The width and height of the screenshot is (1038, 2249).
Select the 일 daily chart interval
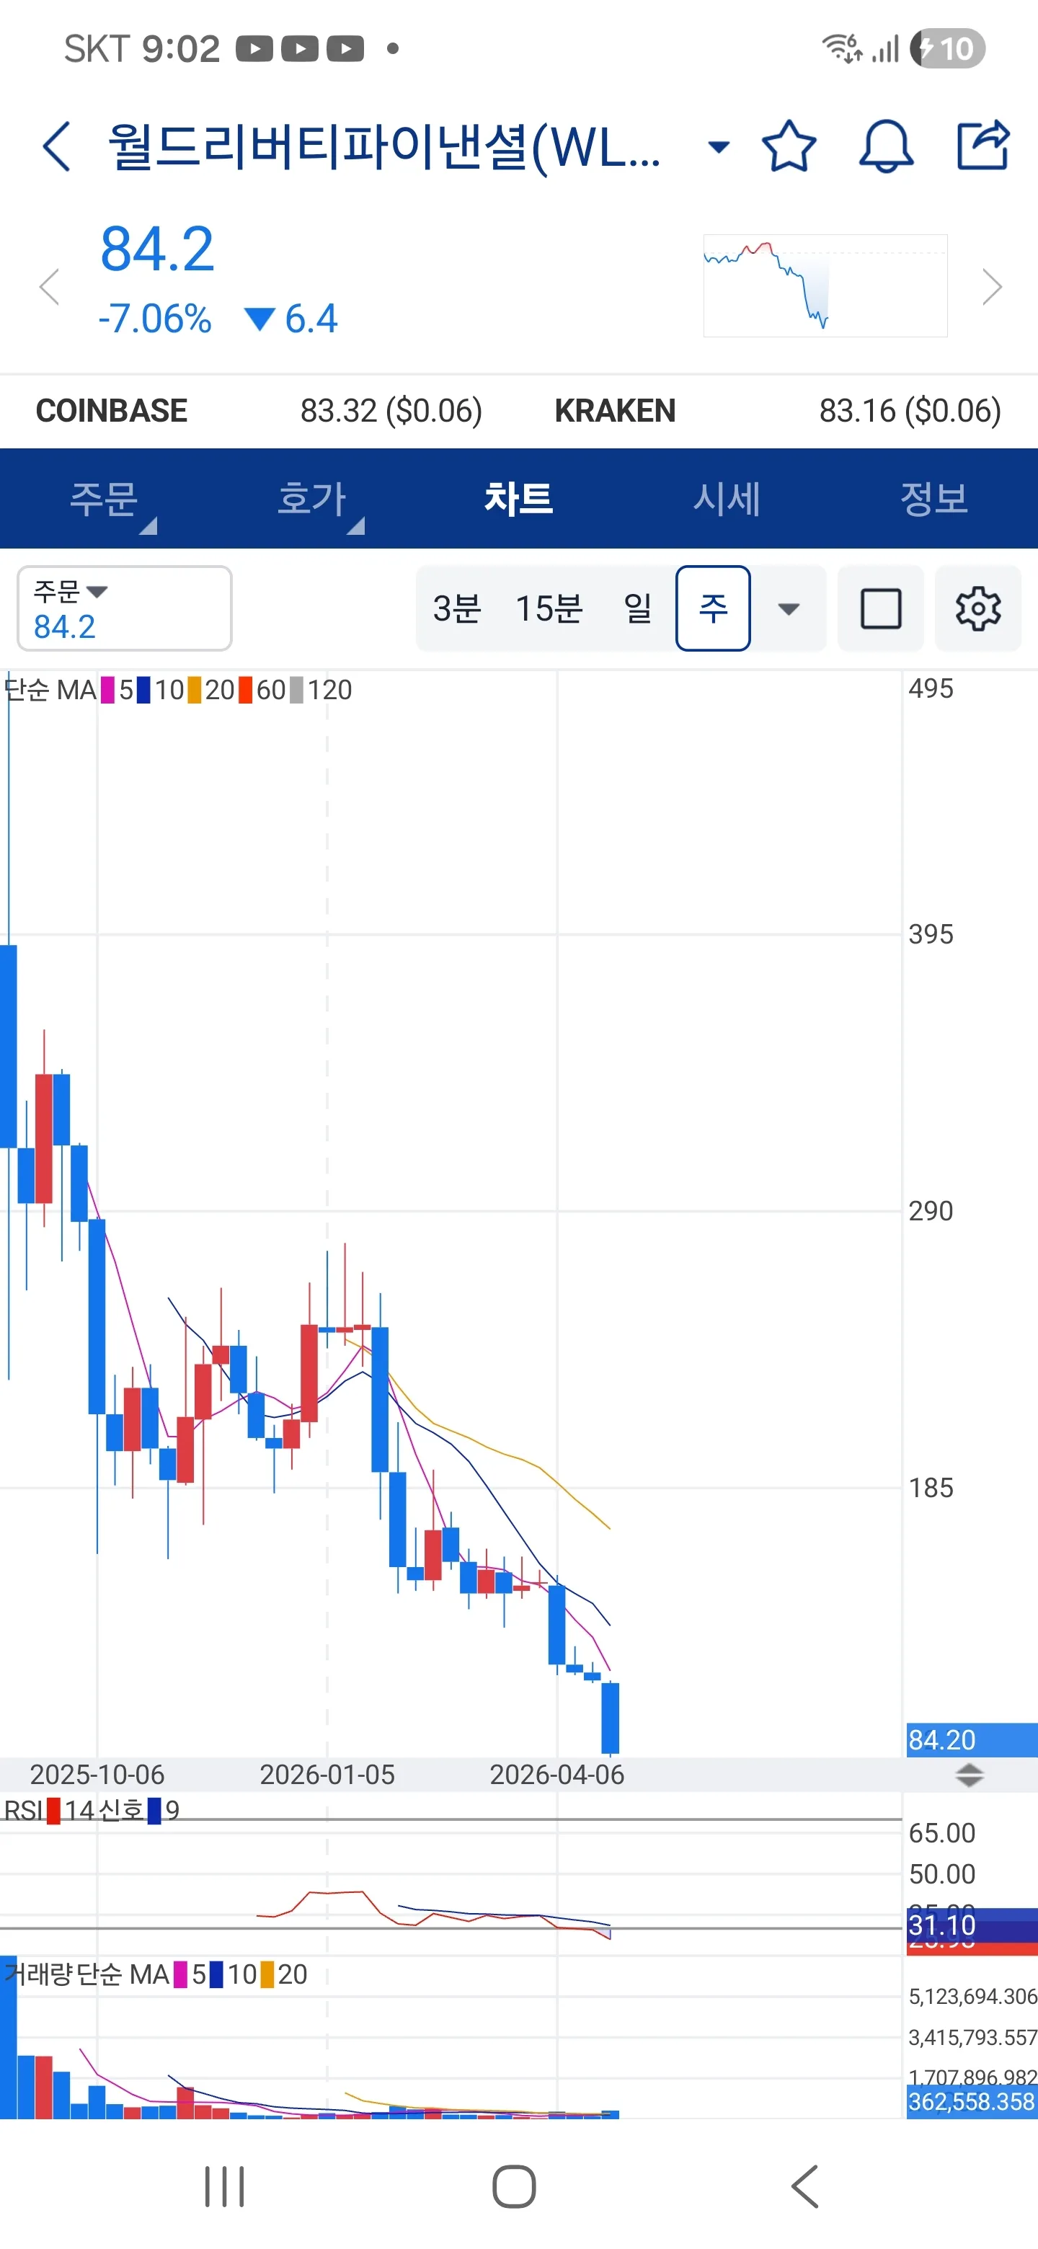coord(638,608)
